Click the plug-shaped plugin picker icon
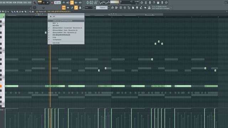 137,8
